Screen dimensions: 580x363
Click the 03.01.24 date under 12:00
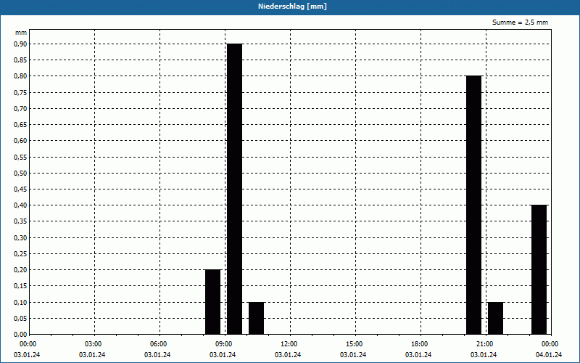(288, 355)
